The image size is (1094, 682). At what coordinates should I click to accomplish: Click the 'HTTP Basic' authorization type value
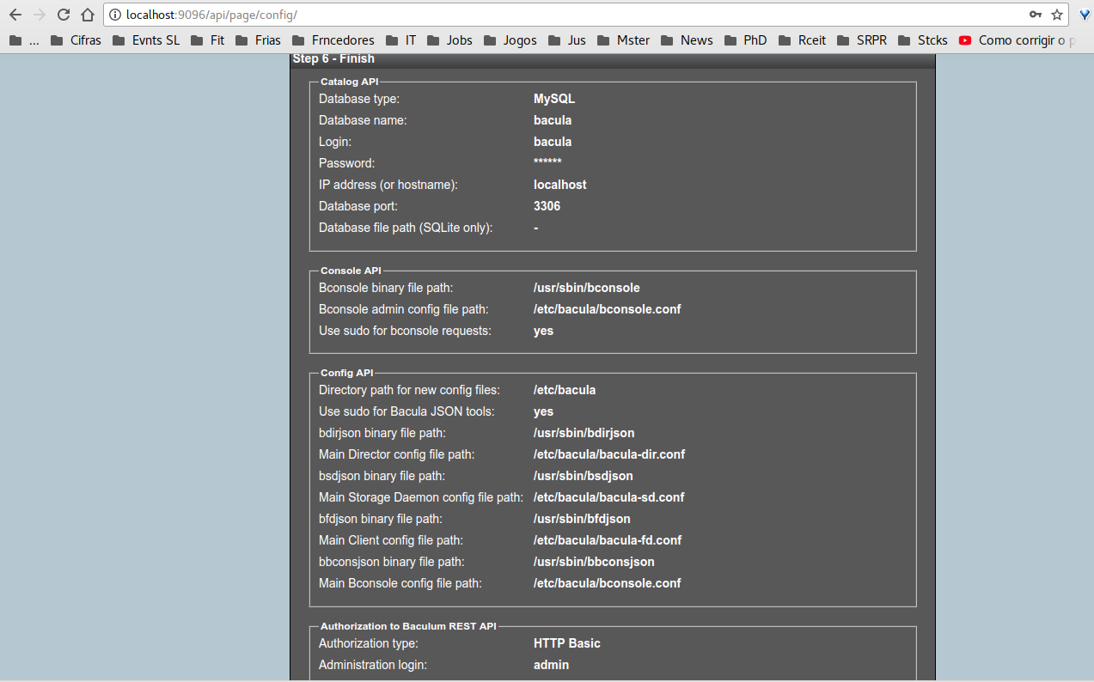pyautogui.click(x=567, y=643)
